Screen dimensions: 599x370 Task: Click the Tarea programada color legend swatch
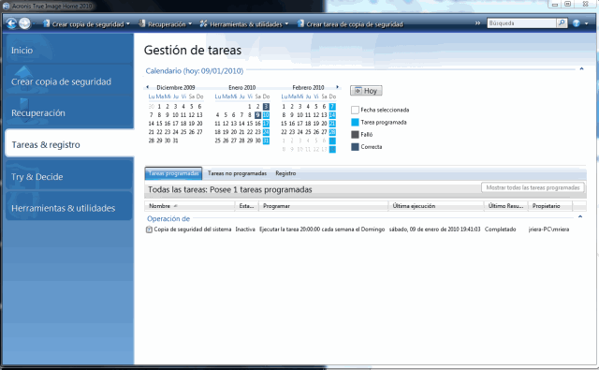click(355, 123)
